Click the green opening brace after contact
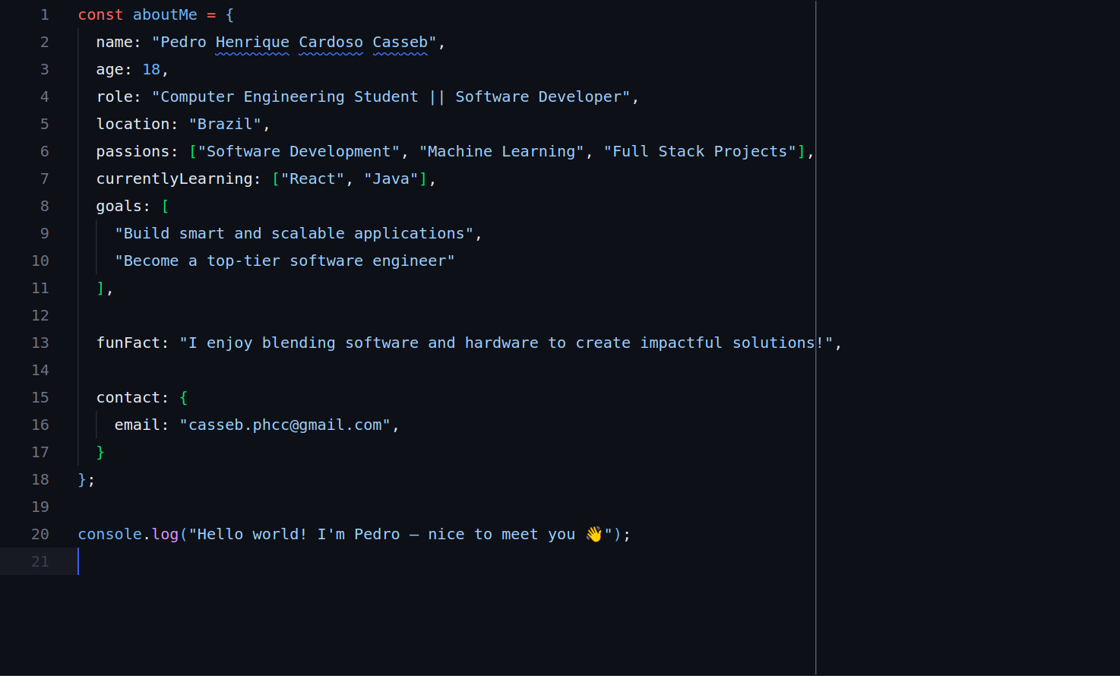The image size is (1120, 676). point(183,397)
